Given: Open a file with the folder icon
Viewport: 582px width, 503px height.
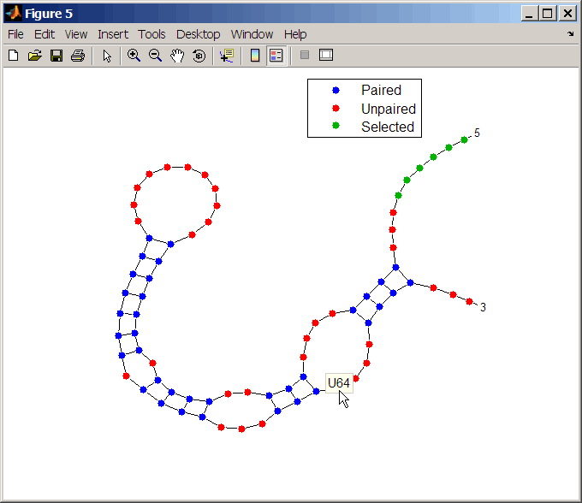Looking at the screenshot, I should pos(35,56).
